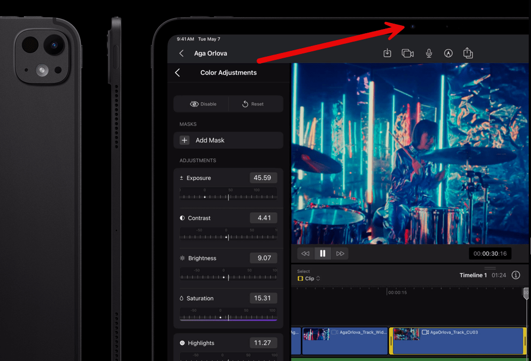The image size is (531, 361).
Task: Open the Clip select dropdown
Action: coord(309,278)
